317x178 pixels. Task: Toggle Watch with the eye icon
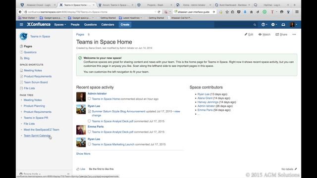pyautogui.click(x=264, y=35)
